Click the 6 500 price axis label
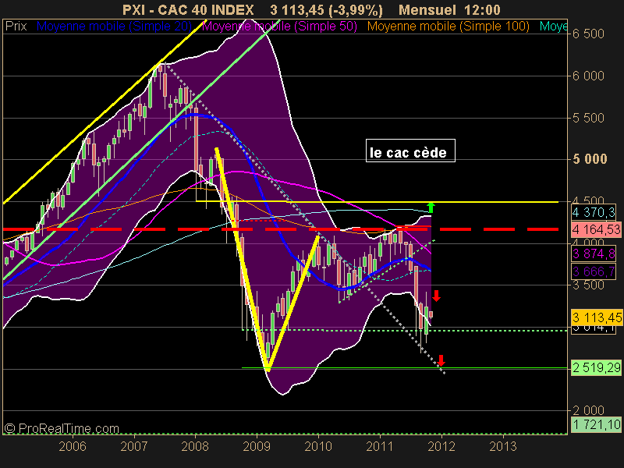Viewport: 624px width, 468px height. pyautogui.click(x=589, y=34)
